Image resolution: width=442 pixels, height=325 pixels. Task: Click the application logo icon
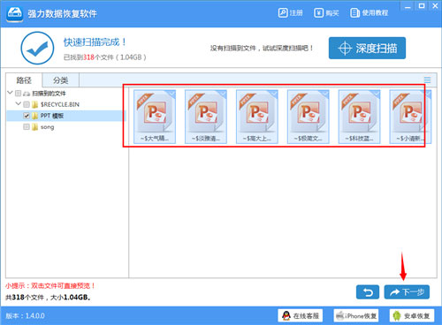pyautogui.click(x=15, y=13)
